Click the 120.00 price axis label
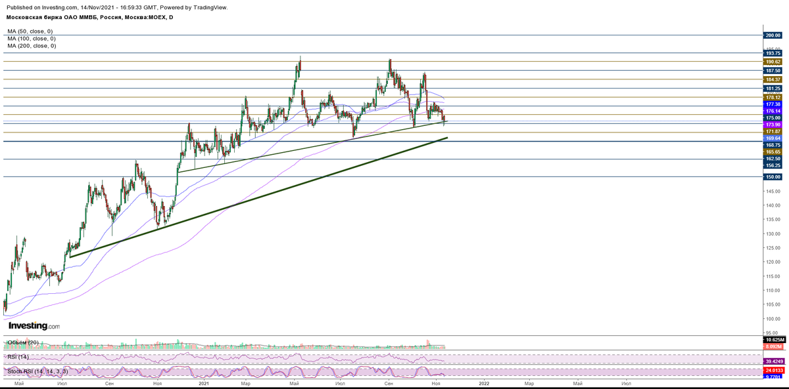The width and height of the screenshot is (789, 389). (x=772, y=262)
